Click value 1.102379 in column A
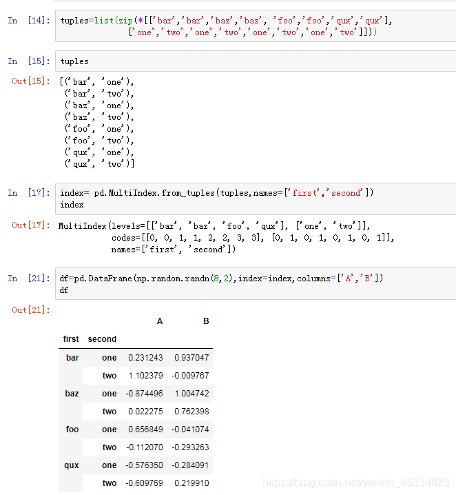The height and width of the screenshot is (495, 456). [x=145, y=376]
